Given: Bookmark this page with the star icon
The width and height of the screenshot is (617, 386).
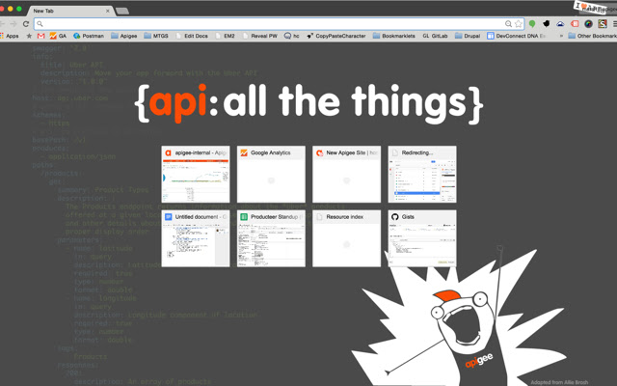Looking at the screenshot, I should [x=519, y=24].
